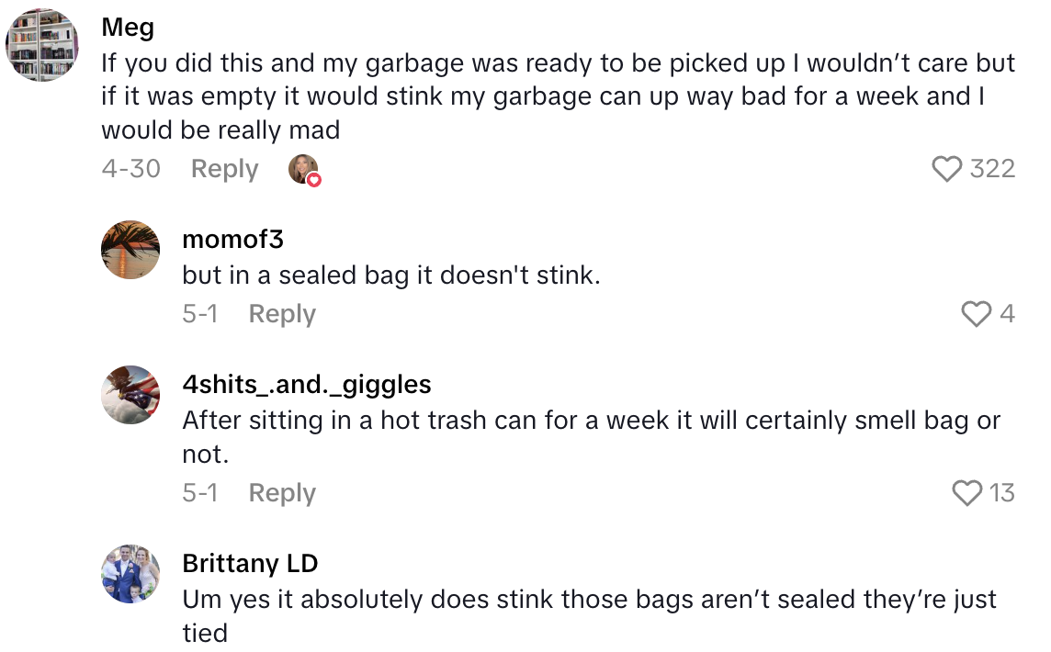Open Brittany LD's wedding photo avatar
Viewport: 1051px width, 652px height.
tap(130, 573)
